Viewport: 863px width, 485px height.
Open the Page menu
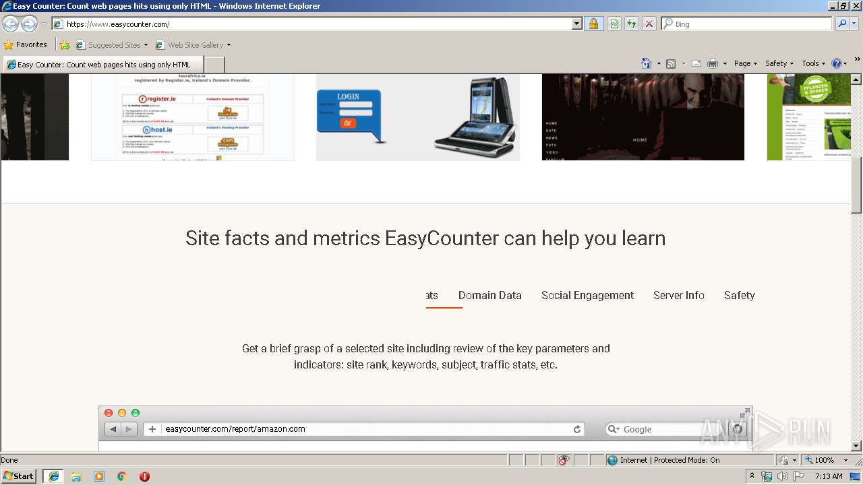click(x=746, y=63)
